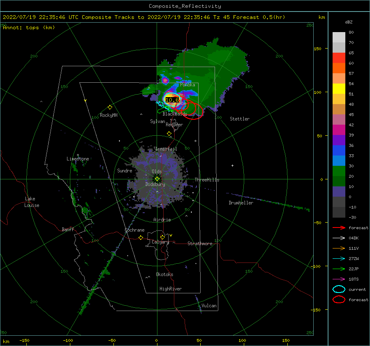Click the red forecast ellipse legend symbol

(339, 300)
